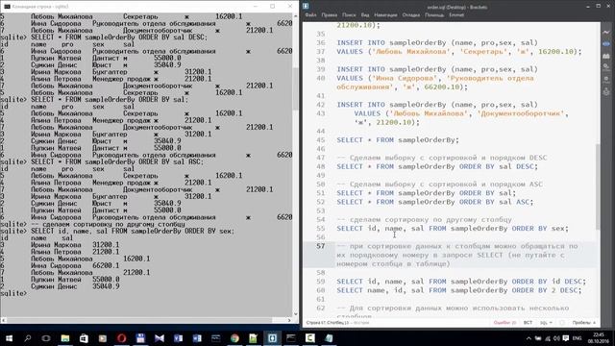615x346 pixels.
Task: Open the green C application on taskbar
Action: [x=309, y=337]
